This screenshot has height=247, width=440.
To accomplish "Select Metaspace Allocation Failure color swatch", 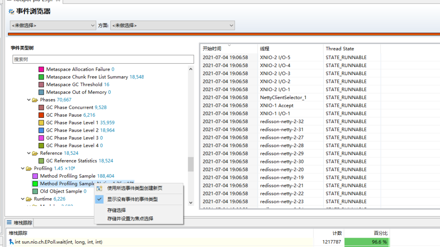I will [x=41, y=69].
